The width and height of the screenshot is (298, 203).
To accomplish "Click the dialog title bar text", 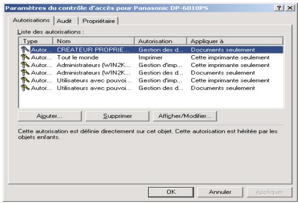I will pos(107,8).
